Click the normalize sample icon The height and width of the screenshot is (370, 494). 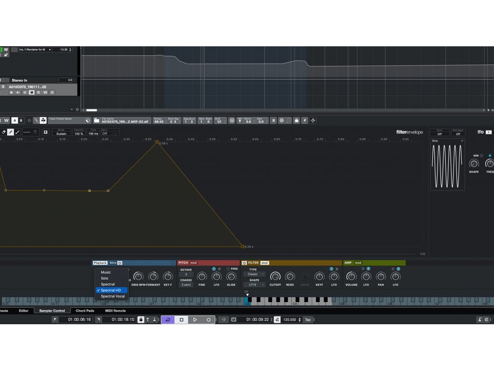pos(240,120)
